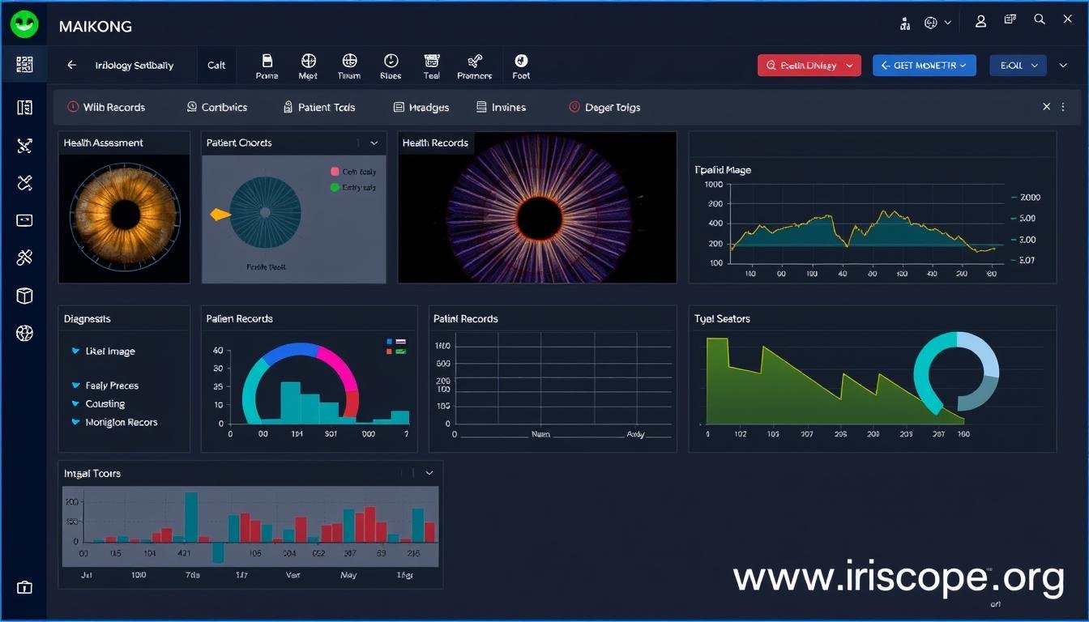This screenshot has width=1089, height=622.
Task: Expand the language globe dropdown in the title bar
Action: (937, 22)
